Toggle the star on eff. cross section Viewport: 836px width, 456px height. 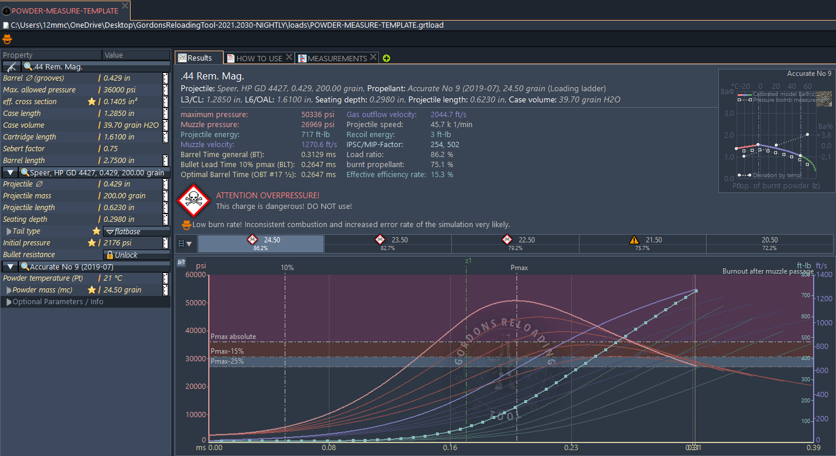(x=92, y=102)
